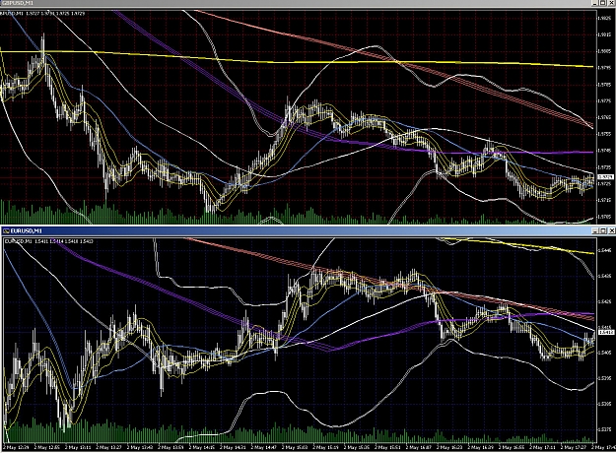Click the '2 May 15:03' time label
Viewport: 616px width, 453px height.
[295, 447]
